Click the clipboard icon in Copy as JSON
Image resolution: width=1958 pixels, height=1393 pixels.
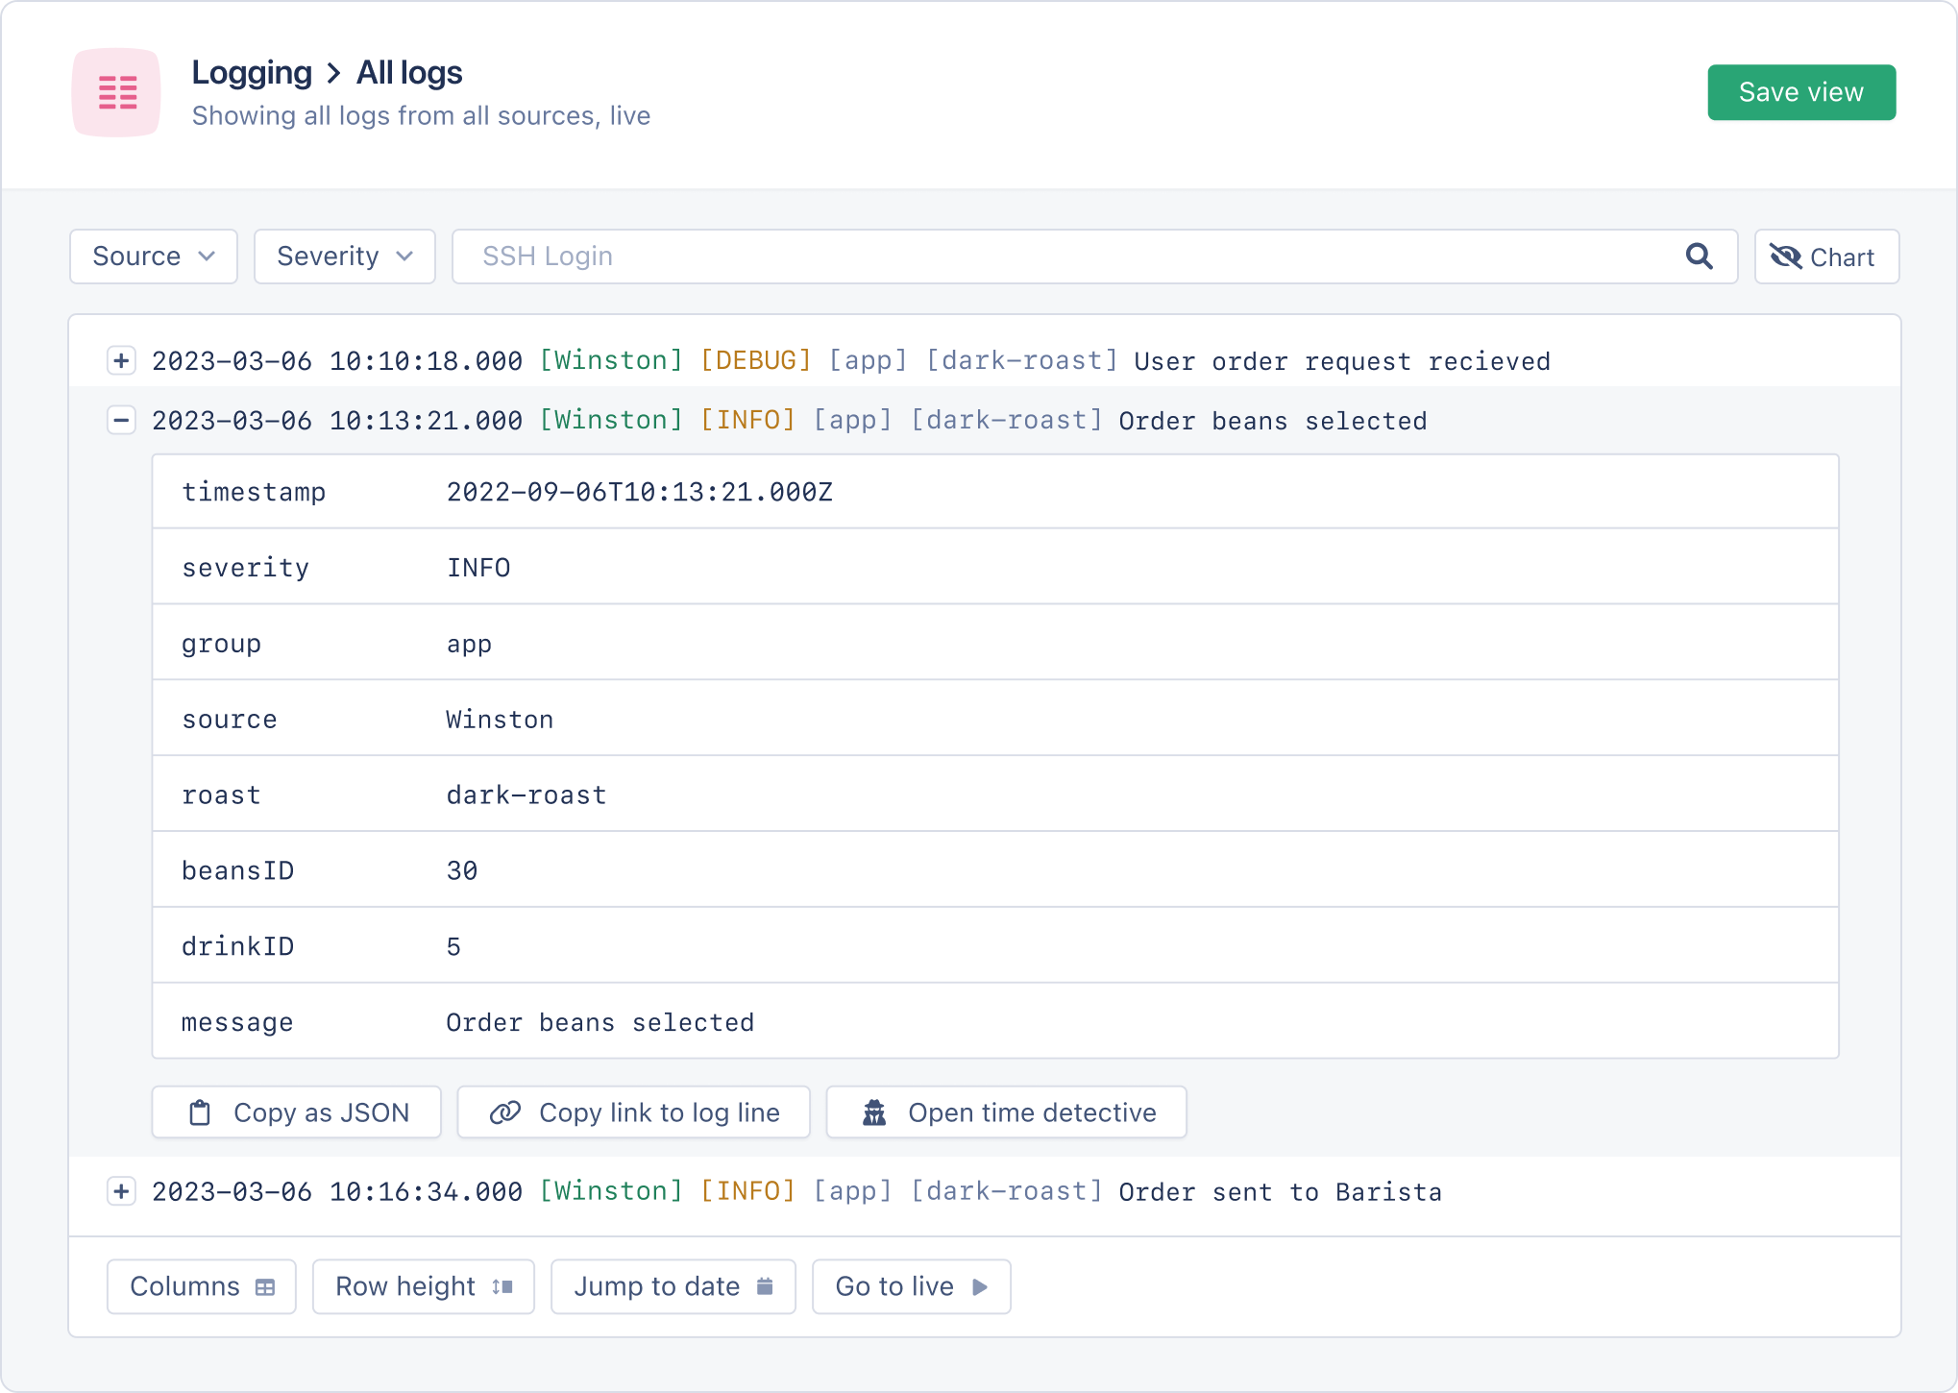[x=200, y=1112]
